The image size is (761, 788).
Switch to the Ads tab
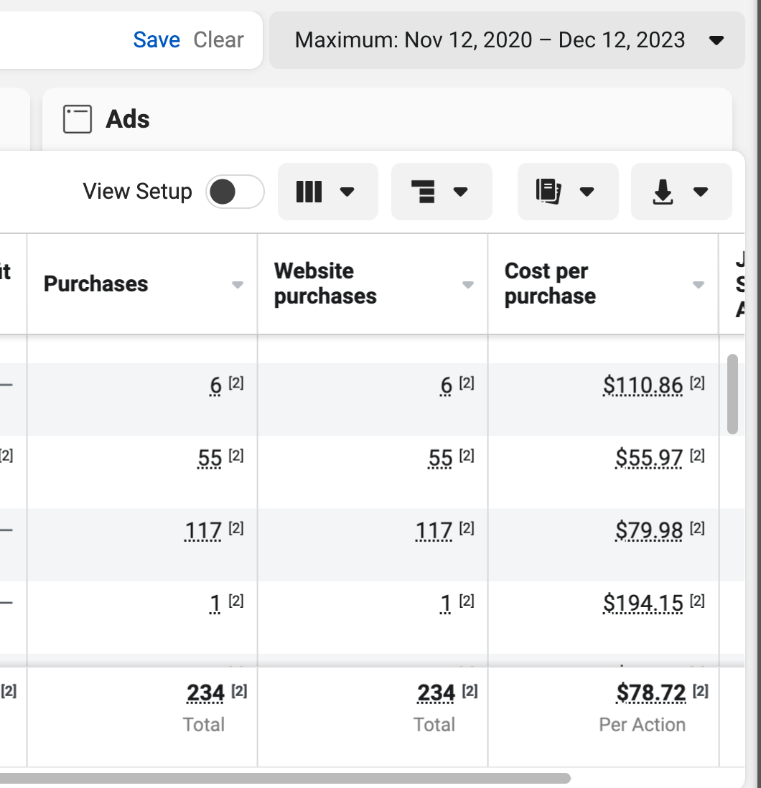128,119
